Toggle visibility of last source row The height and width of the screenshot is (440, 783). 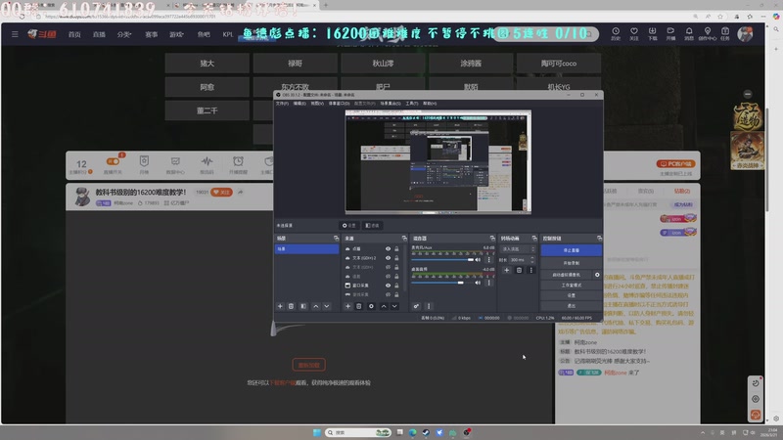tap(388, 294)
